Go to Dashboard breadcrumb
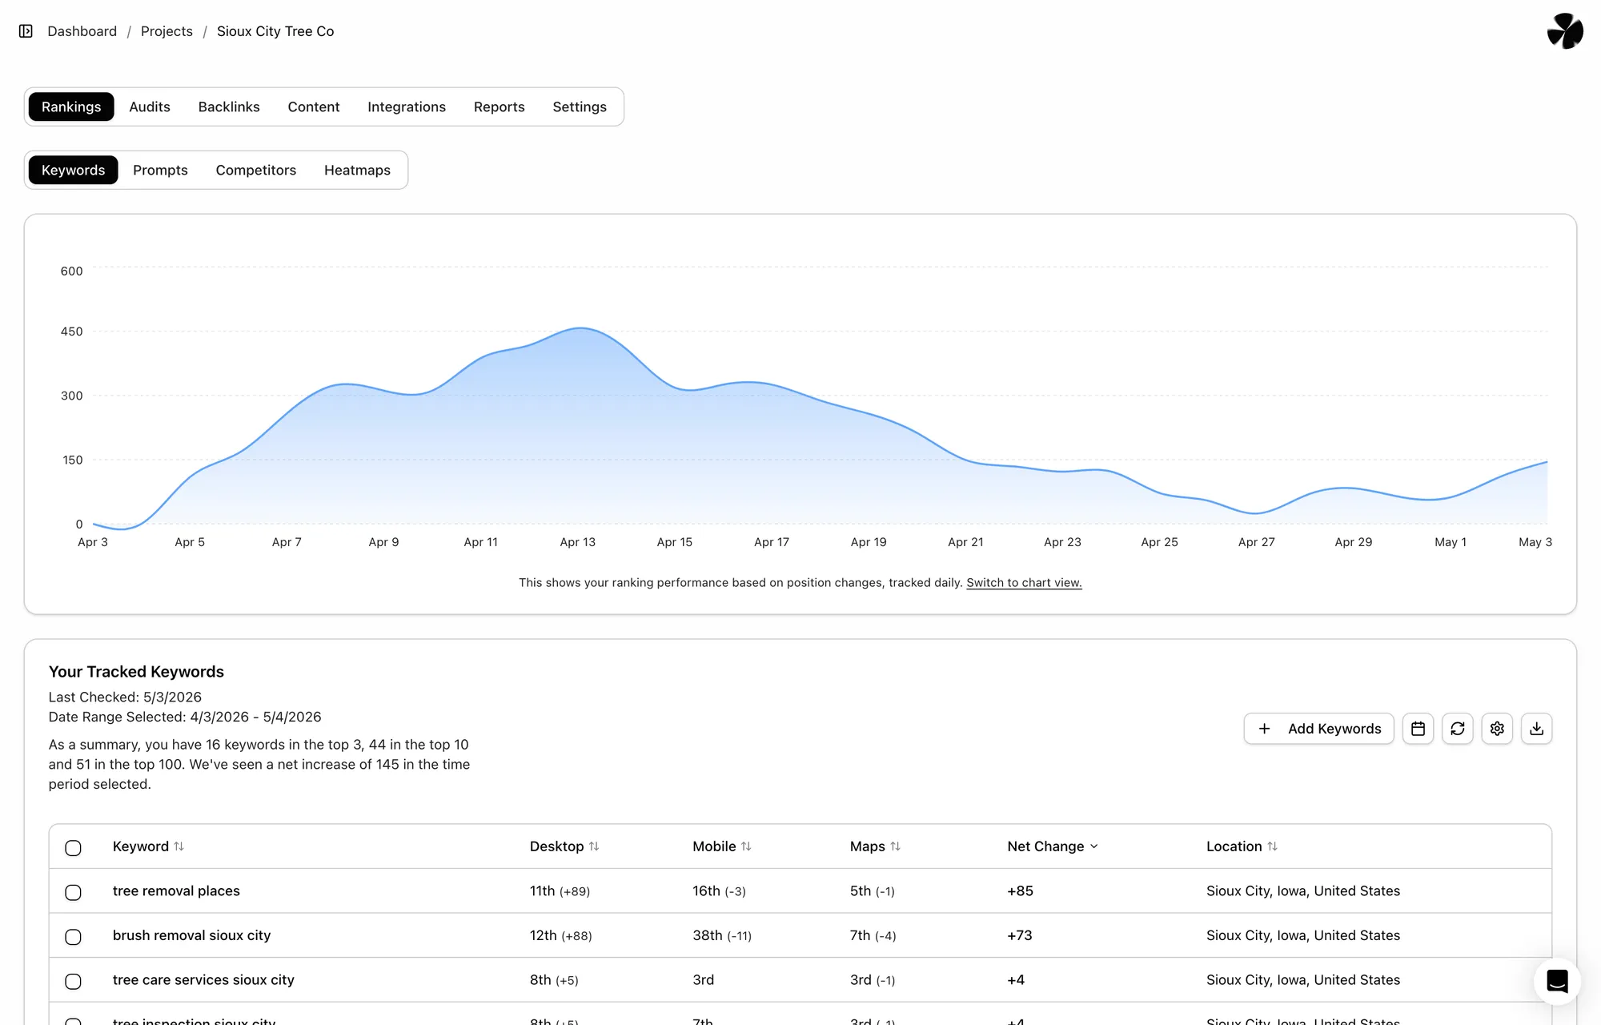Viewport: 1601px width, 1025px height. [82, 31]
